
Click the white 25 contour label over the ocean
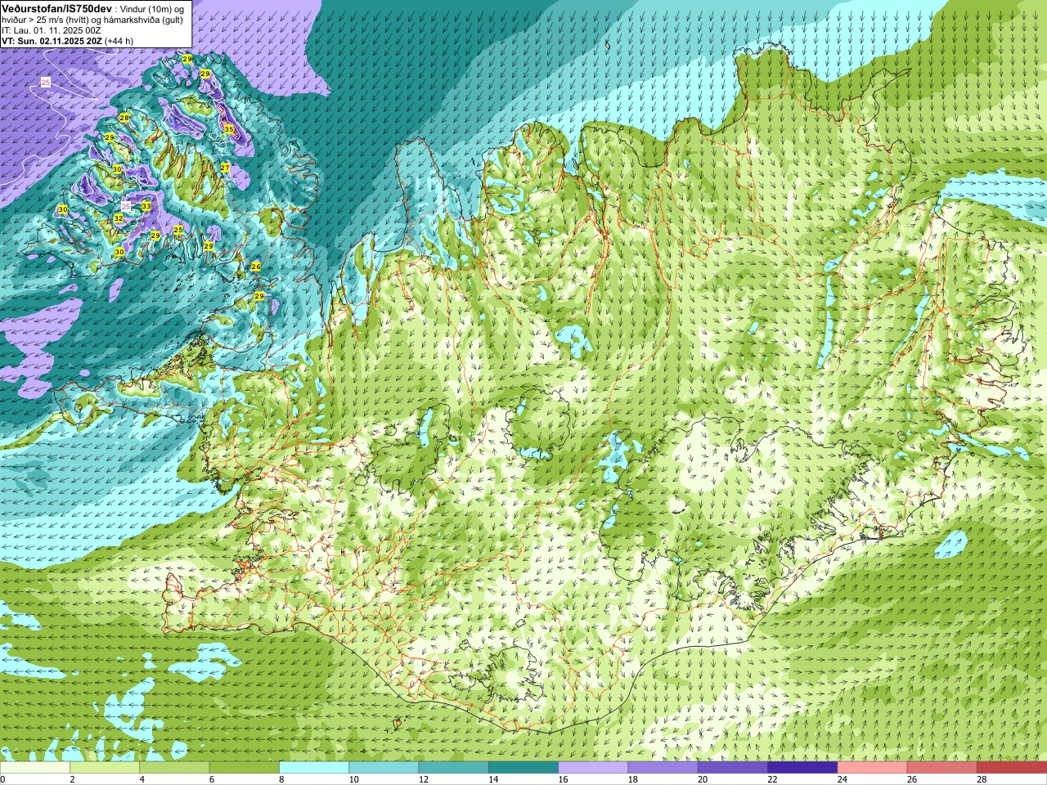click(x=46, y=83)
